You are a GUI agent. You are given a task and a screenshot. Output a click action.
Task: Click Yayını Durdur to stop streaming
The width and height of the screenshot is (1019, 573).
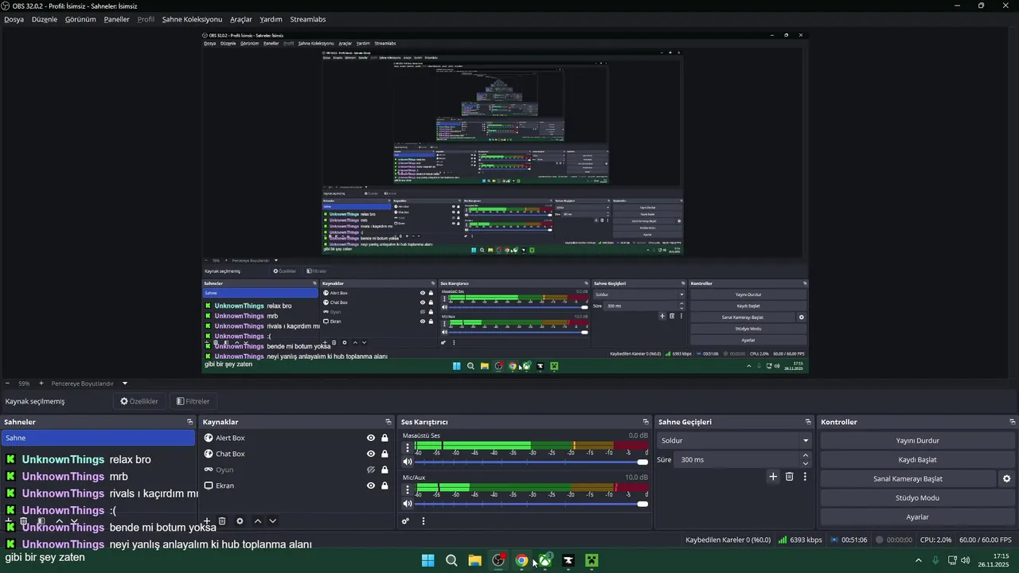point(918,440)
